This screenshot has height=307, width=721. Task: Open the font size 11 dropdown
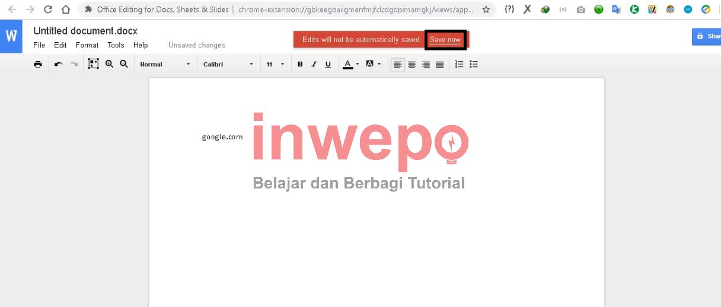tap(275, 64)
